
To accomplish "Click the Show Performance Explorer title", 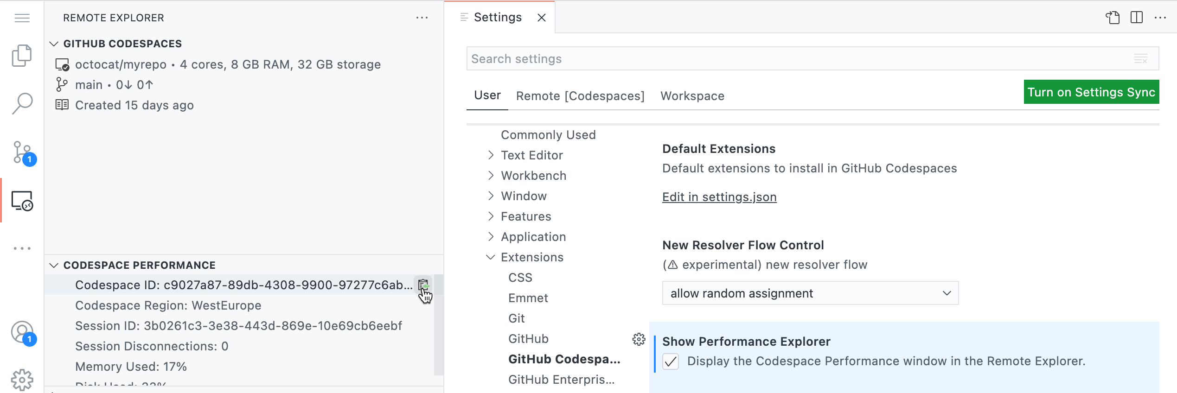I will click(x=746, y=342).
